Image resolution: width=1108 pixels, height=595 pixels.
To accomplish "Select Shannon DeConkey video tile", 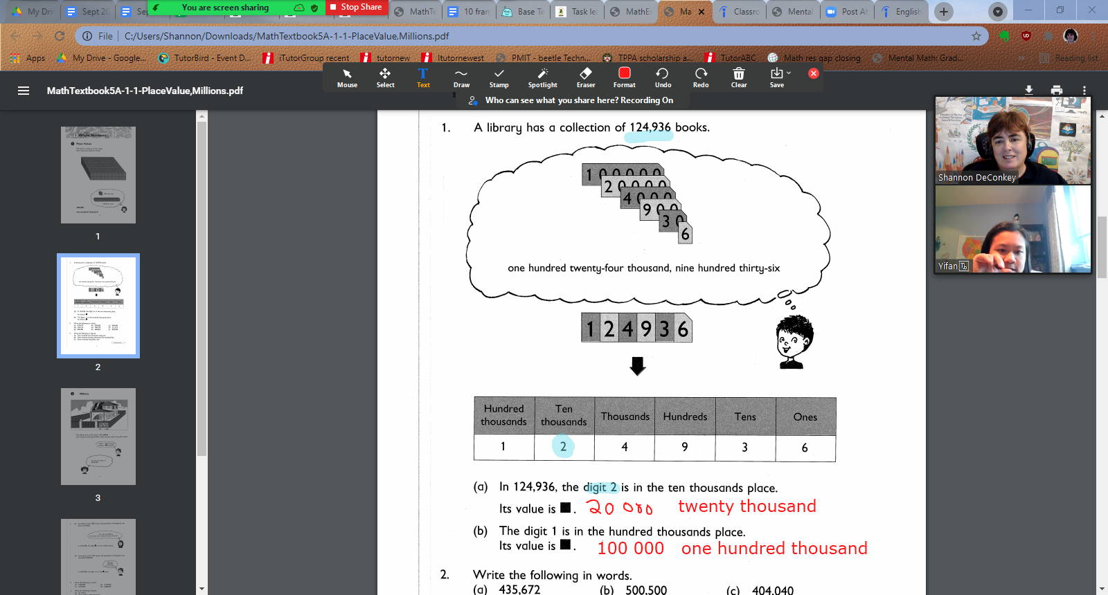I will pos(1012,140).
